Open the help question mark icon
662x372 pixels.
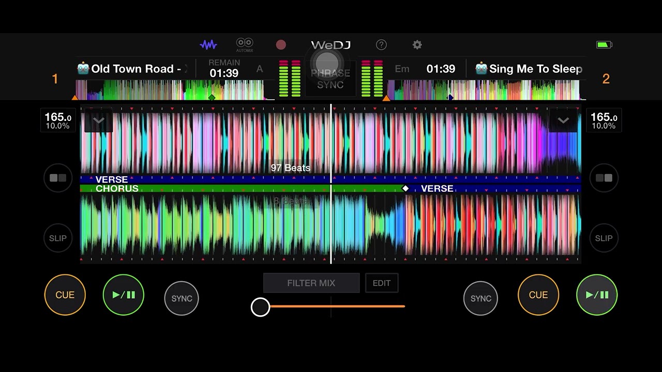(381, 45)
